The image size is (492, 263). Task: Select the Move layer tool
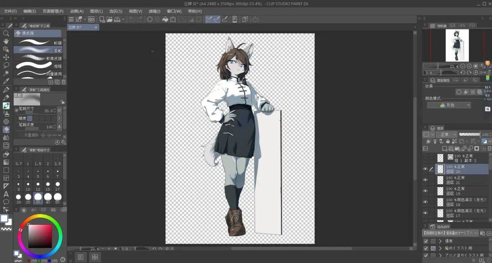(x=6, y=57)
